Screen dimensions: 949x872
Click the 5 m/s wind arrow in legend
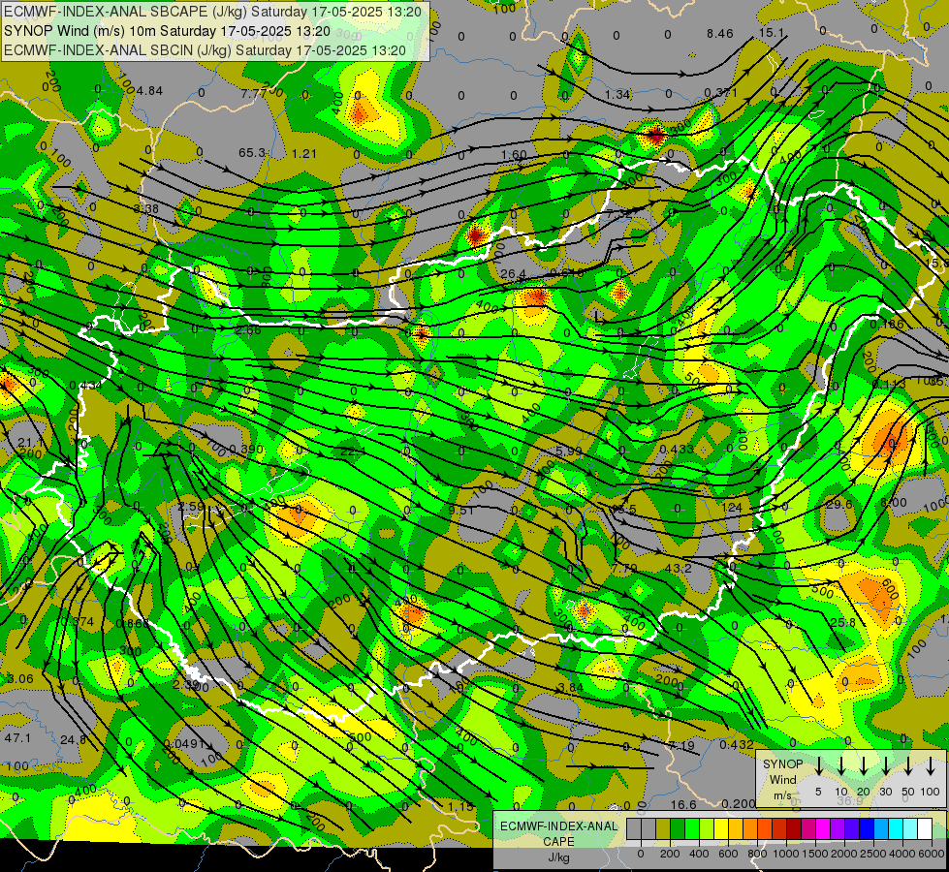point(818,766)
